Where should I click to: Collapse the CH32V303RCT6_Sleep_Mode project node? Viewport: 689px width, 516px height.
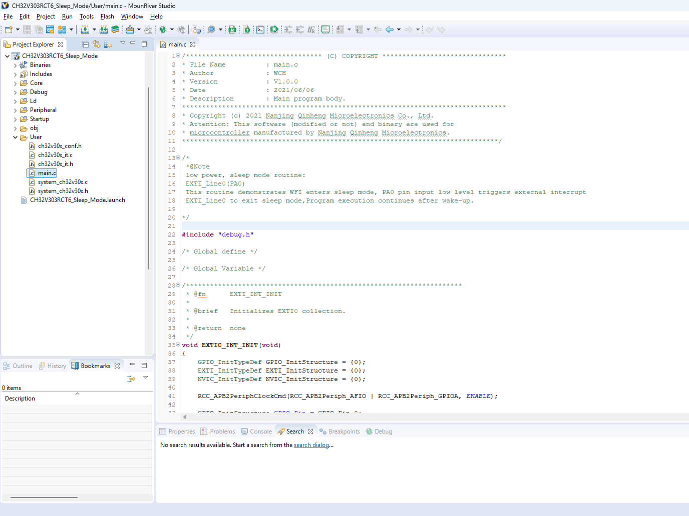[x=7, y=56]
